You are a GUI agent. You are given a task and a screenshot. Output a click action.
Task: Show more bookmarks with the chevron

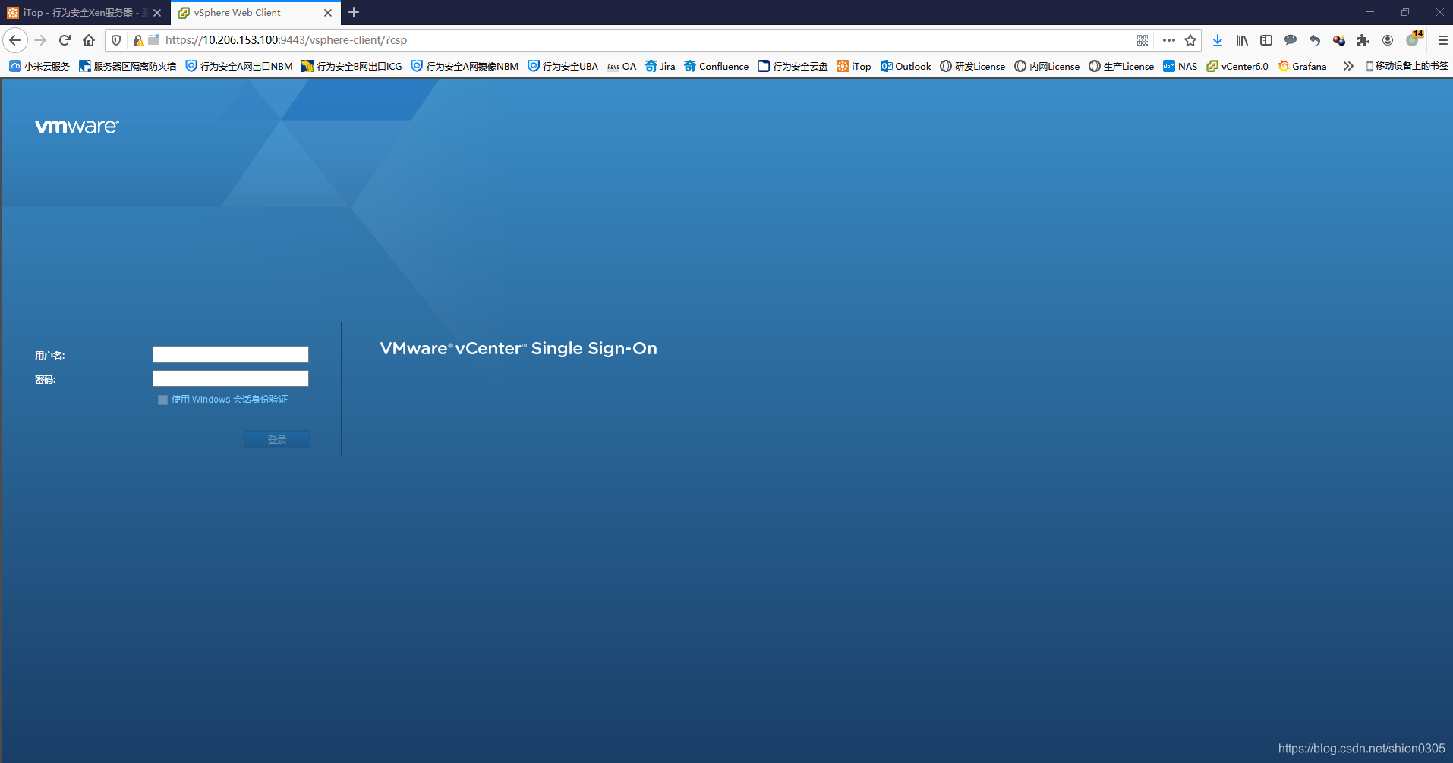pyautogui.click(x=1348, y=66)
